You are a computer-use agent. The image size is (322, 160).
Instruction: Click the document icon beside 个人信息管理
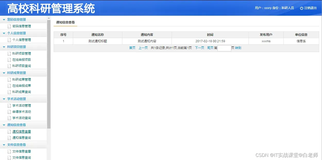[x=9, y=40]
